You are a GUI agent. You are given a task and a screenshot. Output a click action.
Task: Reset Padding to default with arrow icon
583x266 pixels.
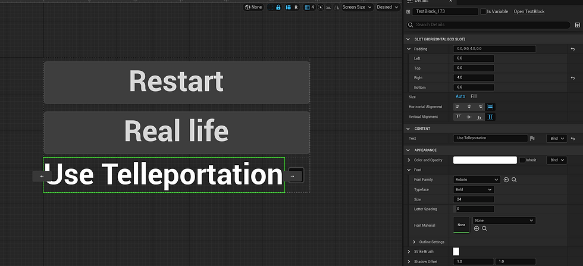pos(573,49)
